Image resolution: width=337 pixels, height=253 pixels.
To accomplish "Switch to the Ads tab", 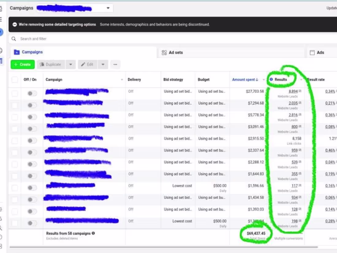I will pyautogui.click(x=321, y=52).
